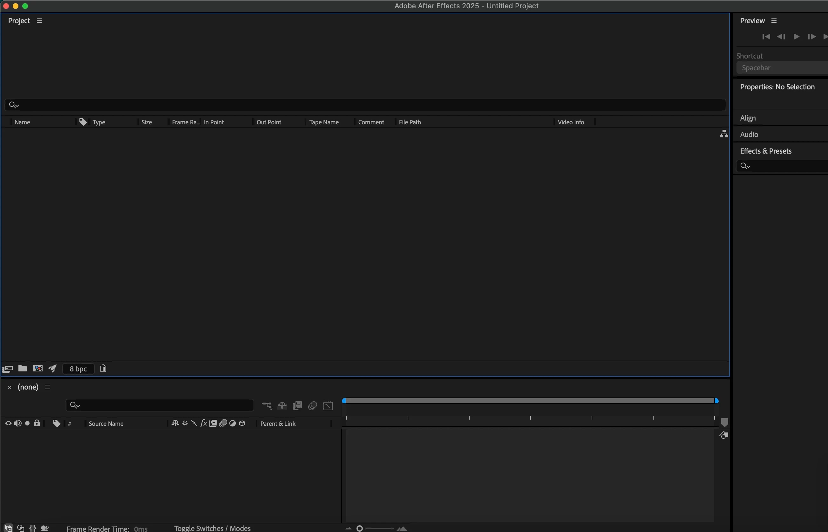Click the new composition icon

pos(37,368)
